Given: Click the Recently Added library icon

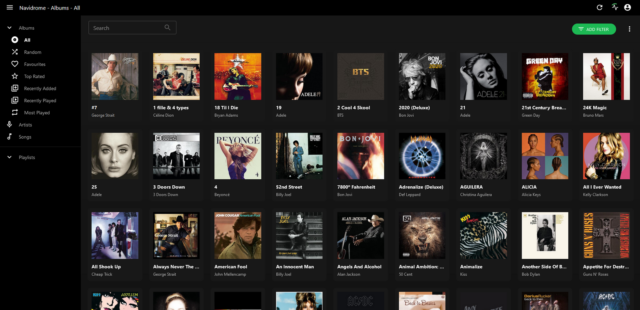Looking at the screenshot, I should [x=15, y=88].
